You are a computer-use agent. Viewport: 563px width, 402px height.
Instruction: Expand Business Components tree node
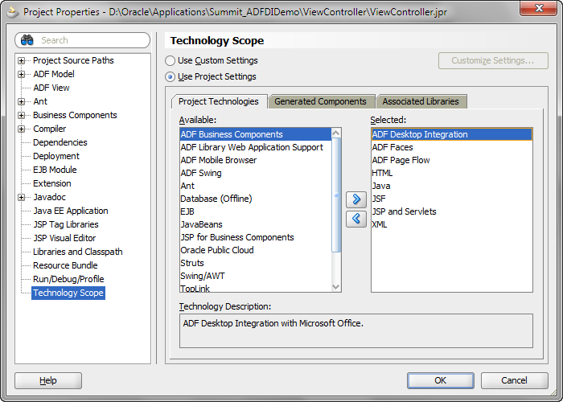click(21, 115)
